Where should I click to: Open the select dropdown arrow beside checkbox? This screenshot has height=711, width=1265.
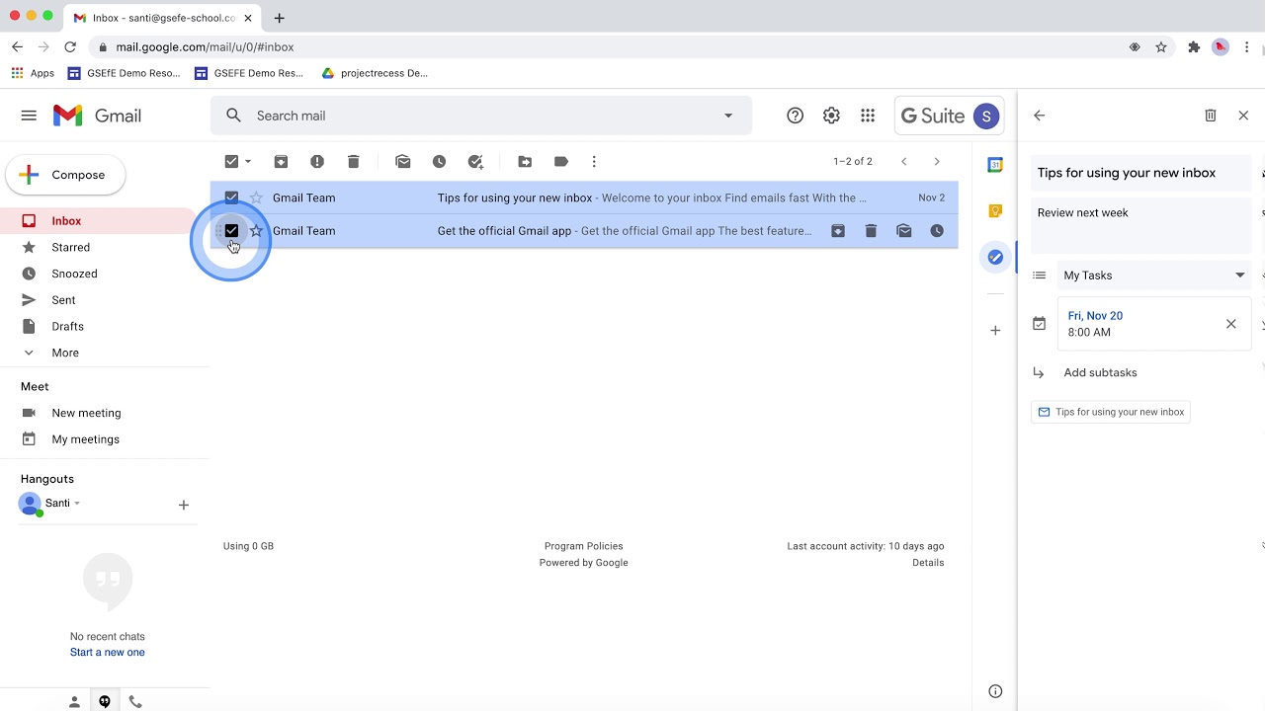(x=248, y=162)
